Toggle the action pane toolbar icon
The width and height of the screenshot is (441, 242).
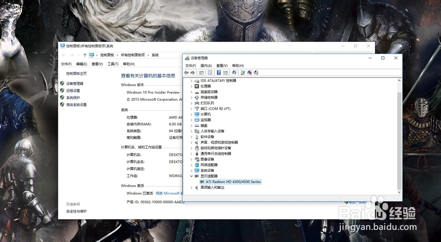(225, 73)
